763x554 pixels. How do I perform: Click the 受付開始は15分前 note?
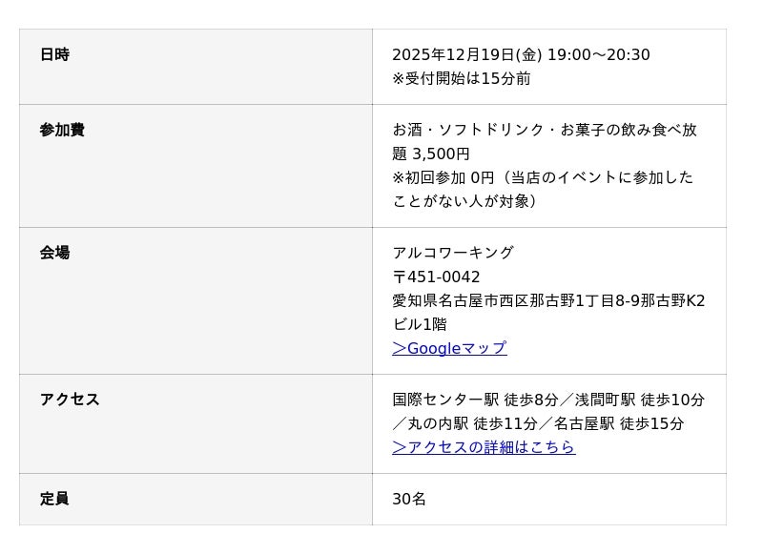coord(462,78)
